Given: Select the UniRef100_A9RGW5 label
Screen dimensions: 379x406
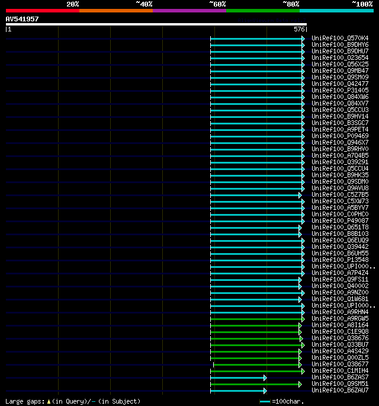Looking at the screenshot, I should 340,318.
